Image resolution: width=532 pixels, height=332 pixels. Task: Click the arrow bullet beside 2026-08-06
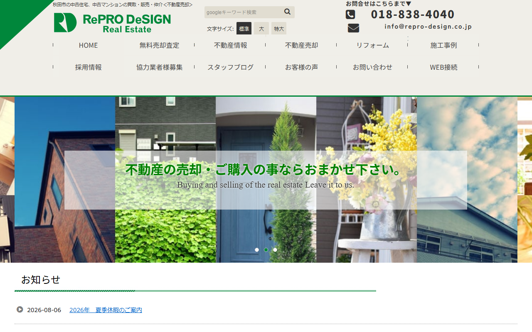click(x=20, y=310)
